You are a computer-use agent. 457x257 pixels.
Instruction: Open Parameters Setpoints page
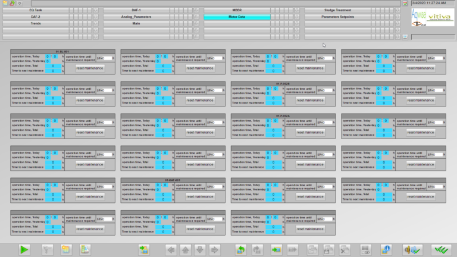337,17
